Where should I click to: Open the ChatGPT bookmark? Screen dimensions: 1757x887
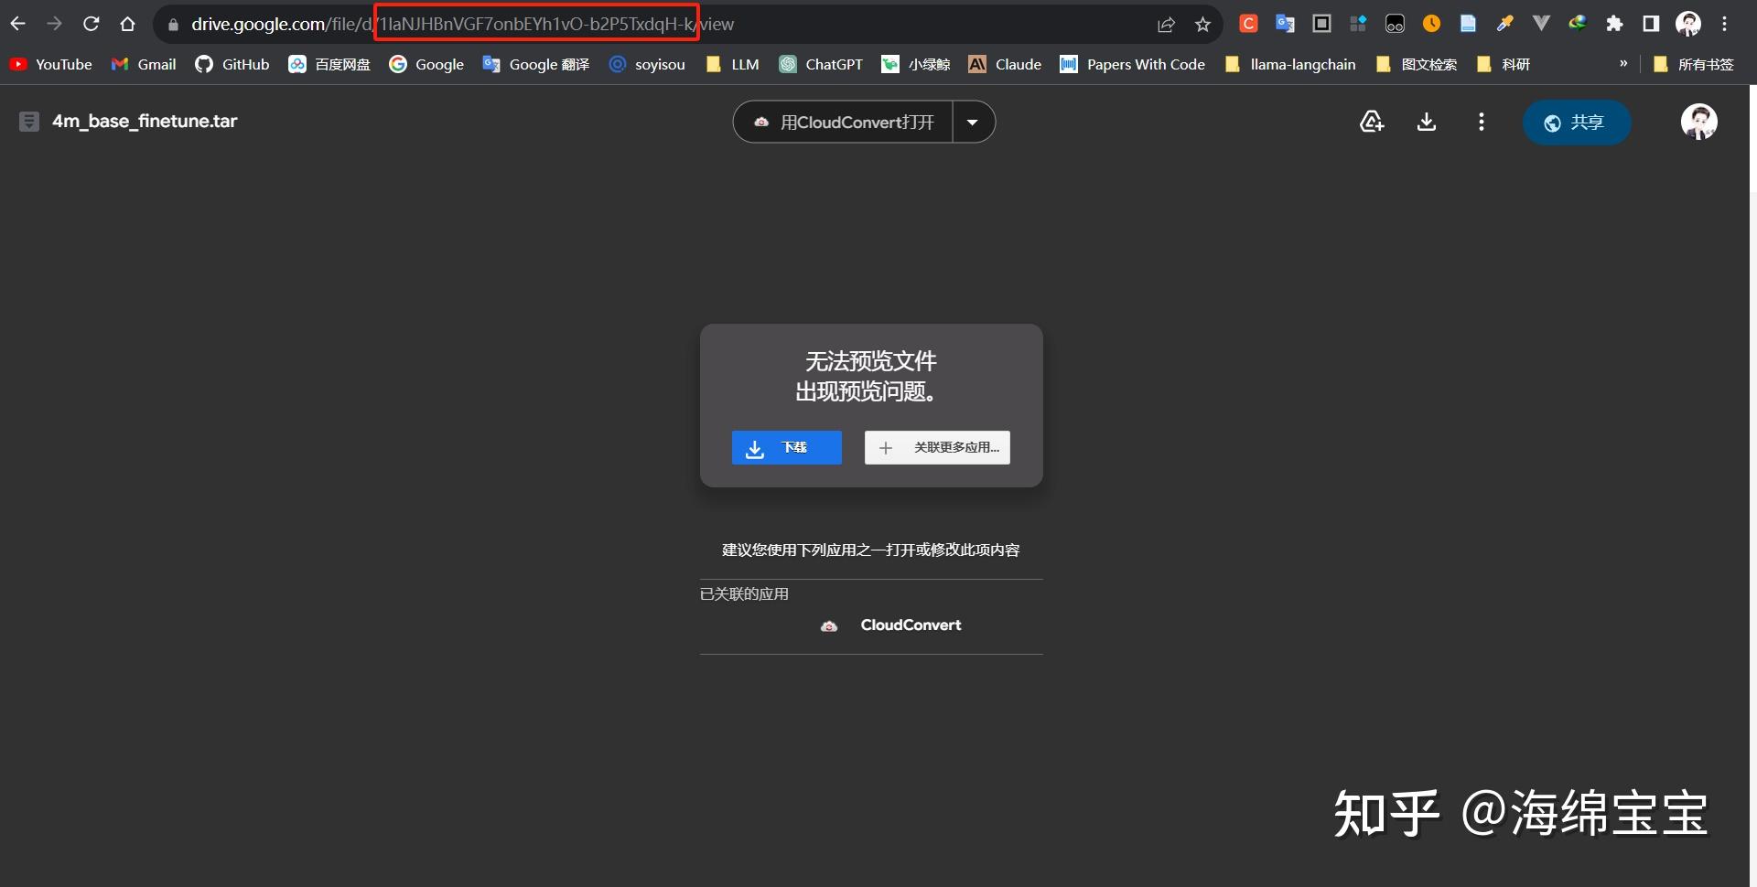tap(821, 64)
